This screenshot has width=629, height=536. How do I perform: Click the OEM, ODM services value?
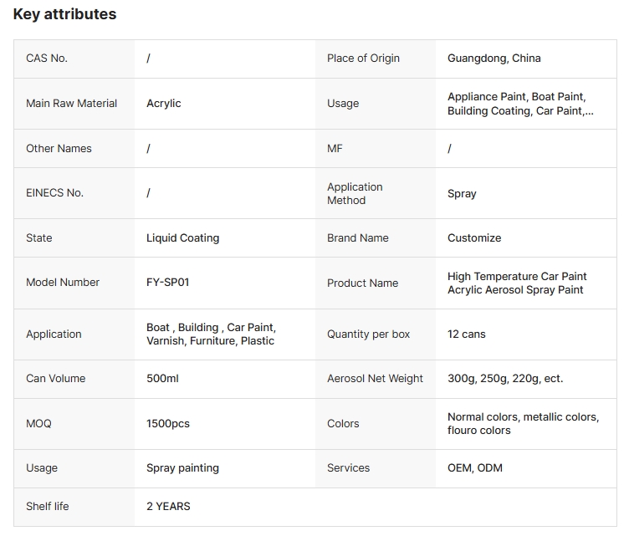[x=474, y=468]
